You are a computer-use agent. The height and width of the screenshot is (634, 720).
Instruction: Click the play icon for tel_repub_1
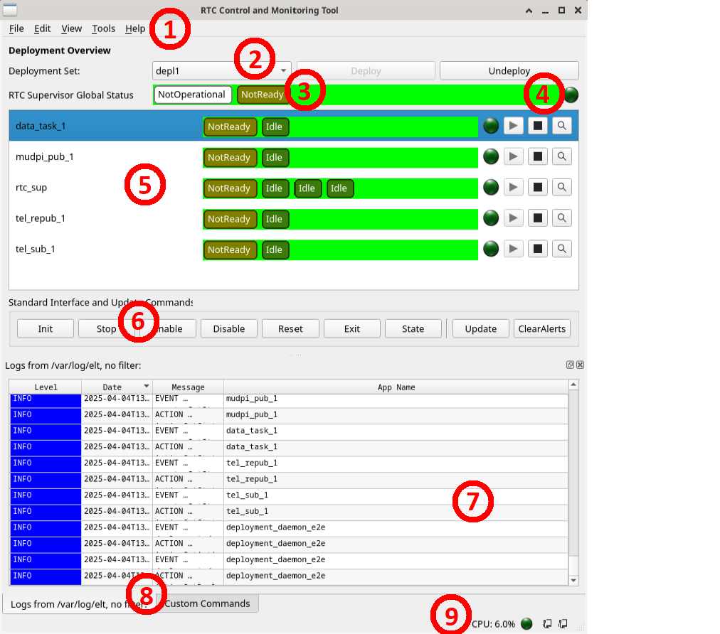point(513,217)
